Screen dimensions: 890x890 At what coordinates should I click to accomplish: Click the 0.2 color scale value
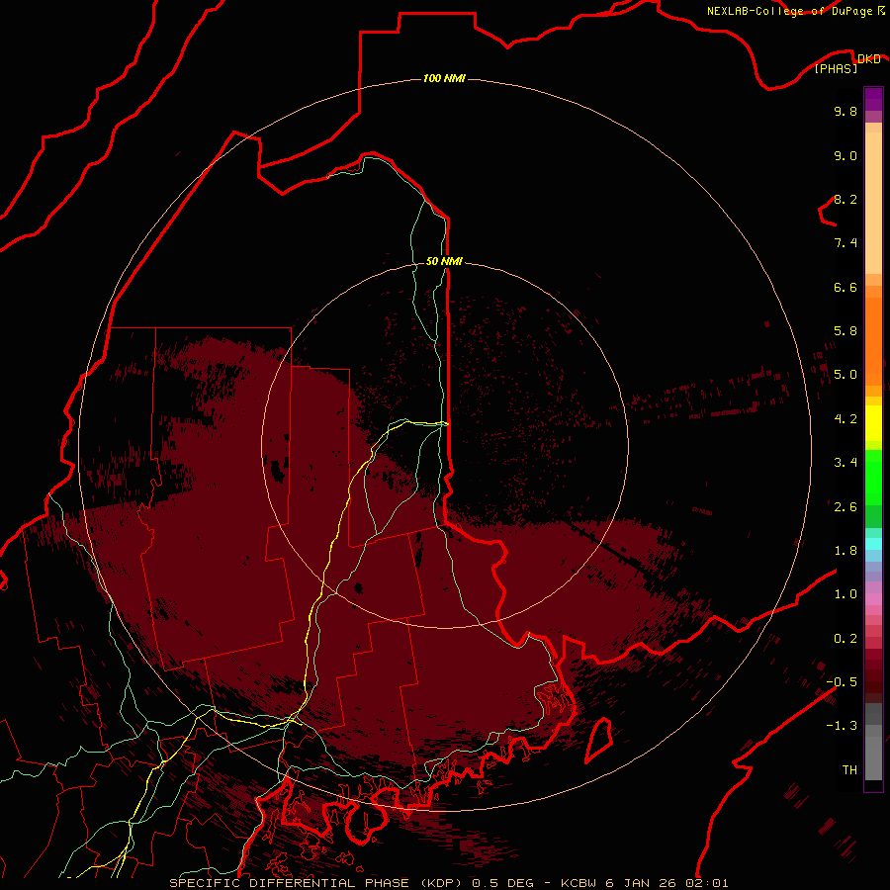click(x=845, y=639)
